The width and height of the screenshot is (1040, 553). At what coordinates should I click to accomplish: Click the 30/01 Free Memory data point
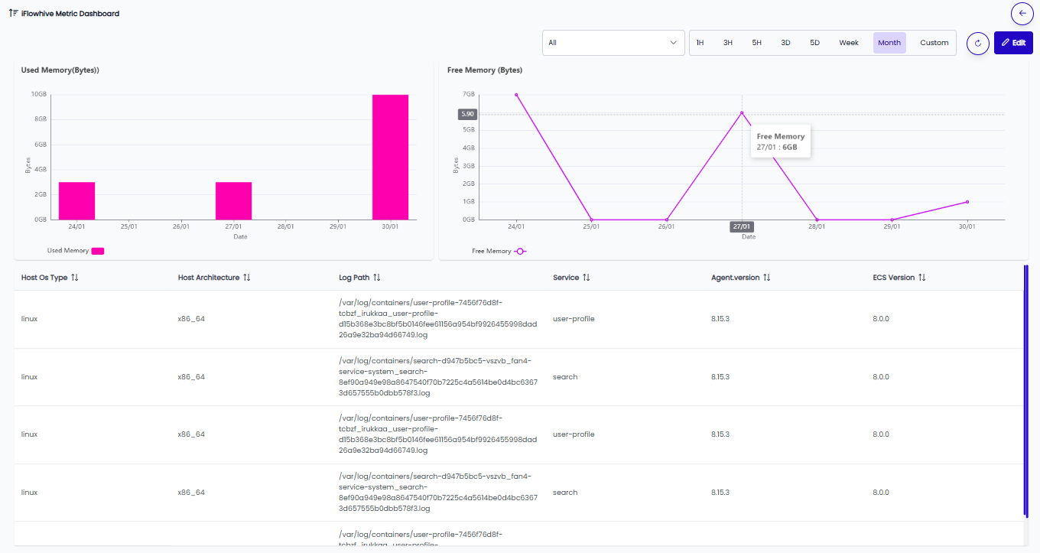pyautogui.click(x=967, y=202)
